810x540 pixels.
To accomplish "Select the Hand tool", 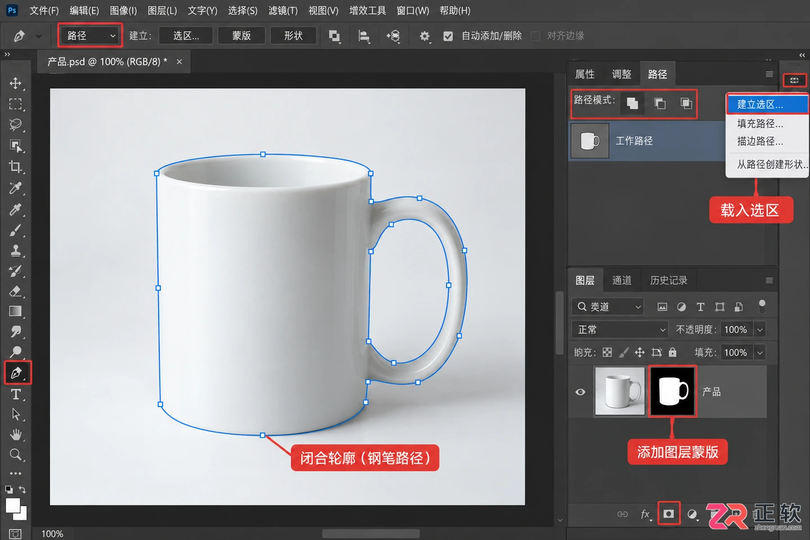I will click(x=15, y=435).
